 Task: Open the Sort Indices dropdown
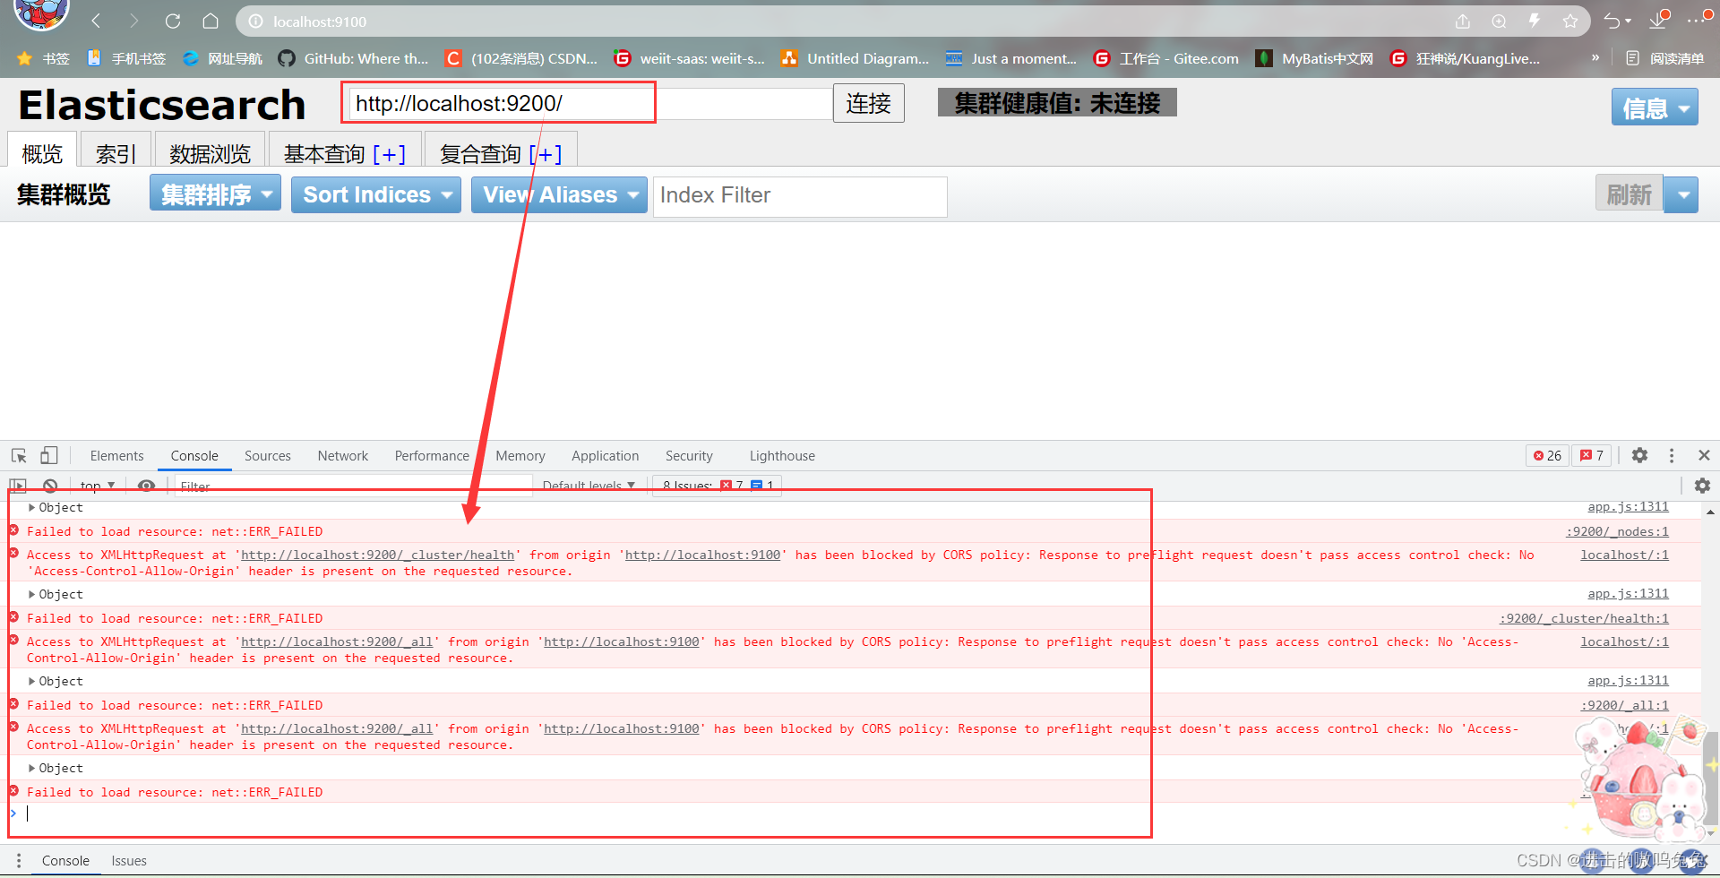click(x=376, y=194)
